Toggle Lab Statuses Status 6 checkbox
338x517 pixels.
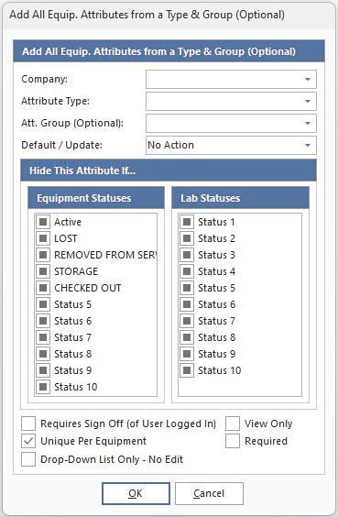187,304
